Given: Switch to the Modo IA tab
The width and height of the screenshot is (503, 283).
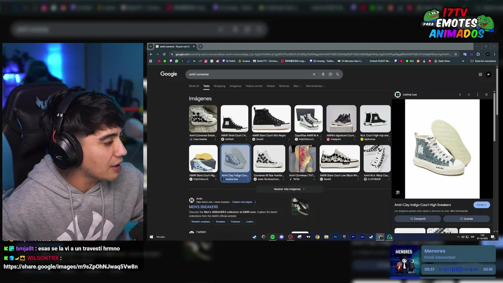Looking at the screenshot, I should (x=194, y=86).
